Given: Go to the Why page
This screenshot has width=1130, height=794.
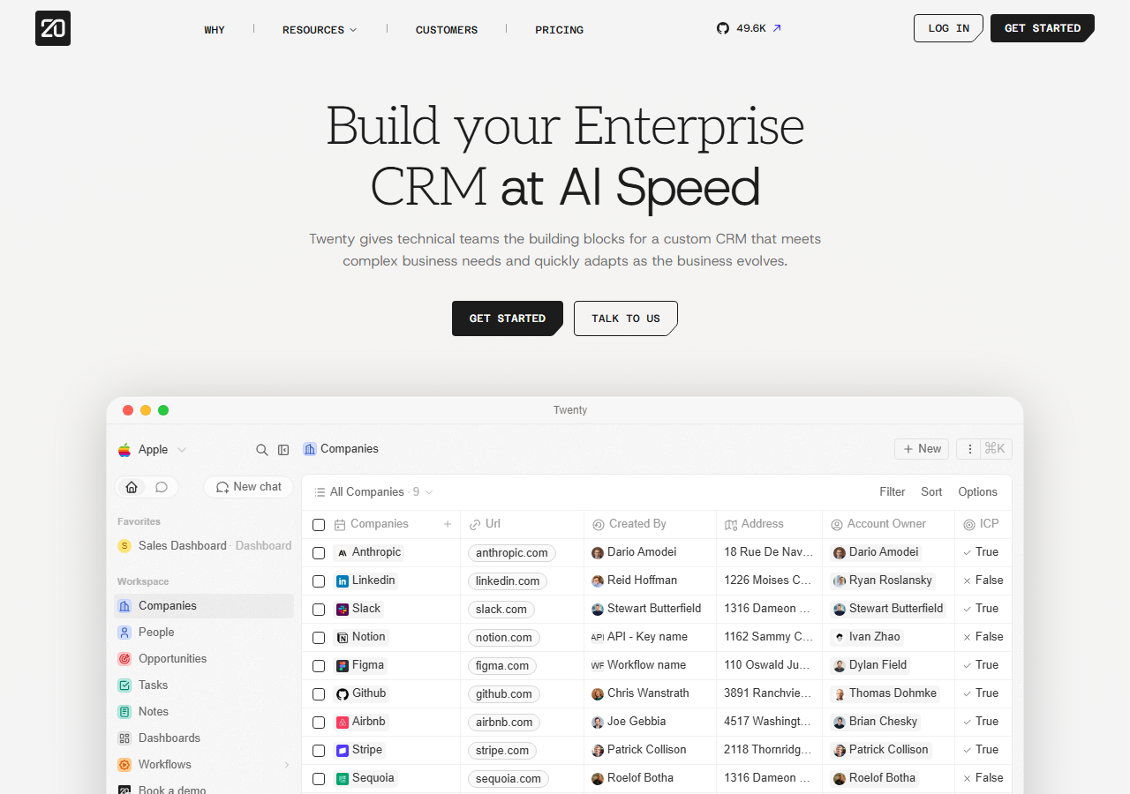Looking at the screenshot, I should 215,30.
